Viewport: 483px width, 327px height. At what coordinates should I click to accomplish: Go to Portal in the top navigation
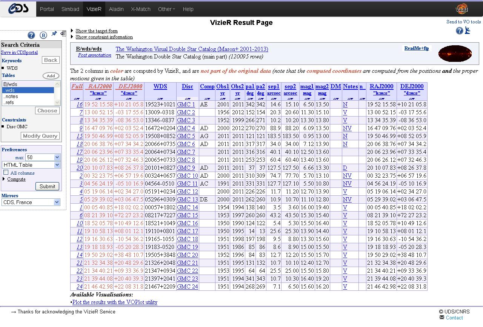(x=47, y=9)
